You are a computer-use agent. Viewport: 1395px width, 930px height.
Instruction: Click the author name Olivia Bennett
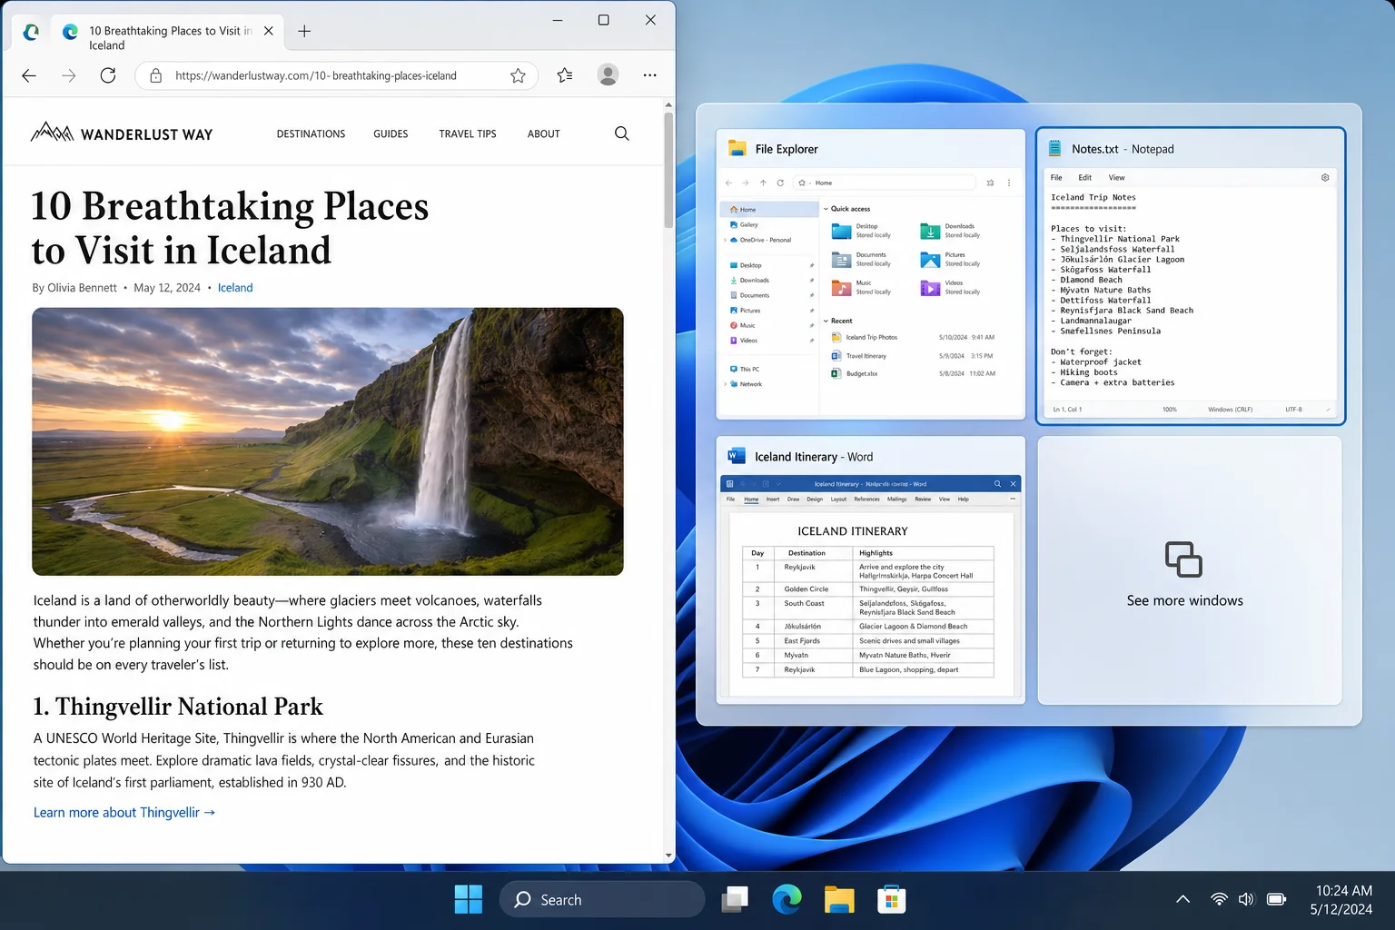click(x=82, y=288)
